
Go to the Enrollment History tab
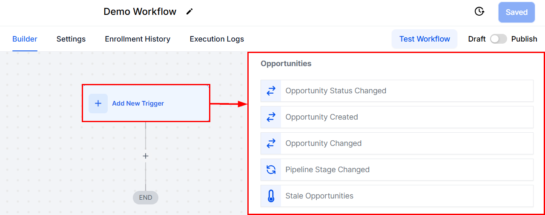pyautogui.click(x=138, y=39)
